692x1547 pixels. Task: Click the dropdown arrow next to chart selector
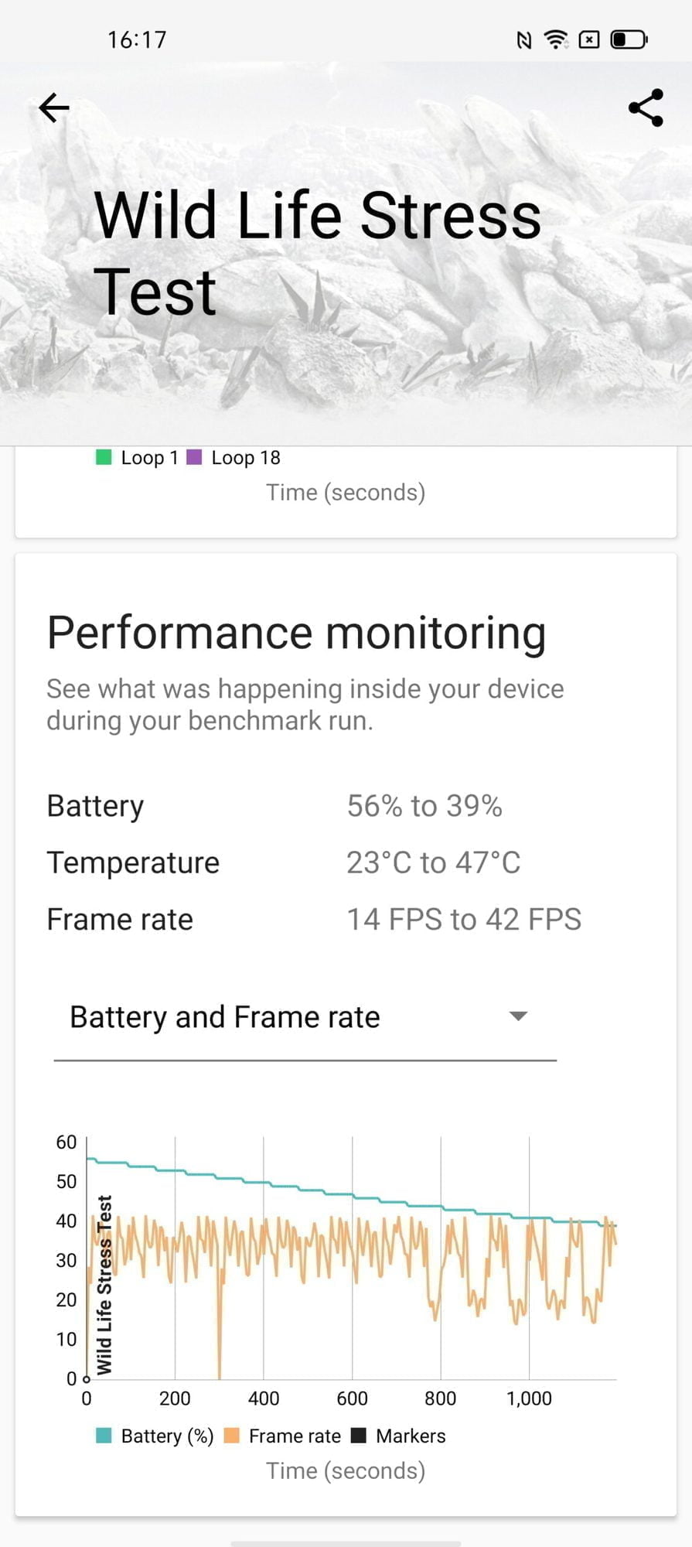pyautogui.click(x=518, y=1016)
